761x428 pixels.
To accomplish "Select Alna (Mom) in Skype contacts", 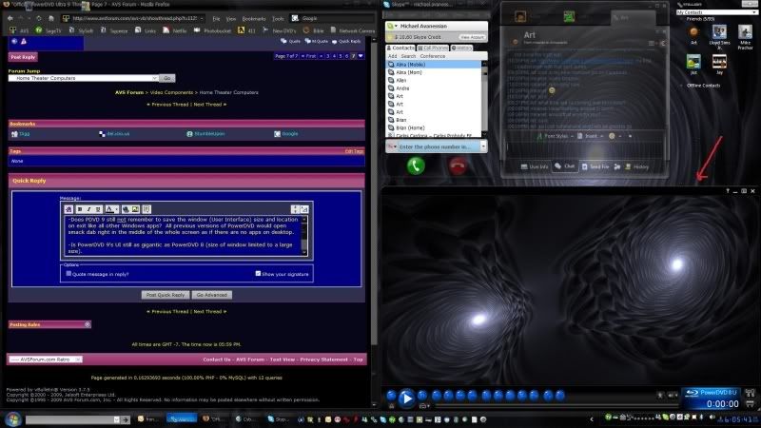I will click(434, 72).
